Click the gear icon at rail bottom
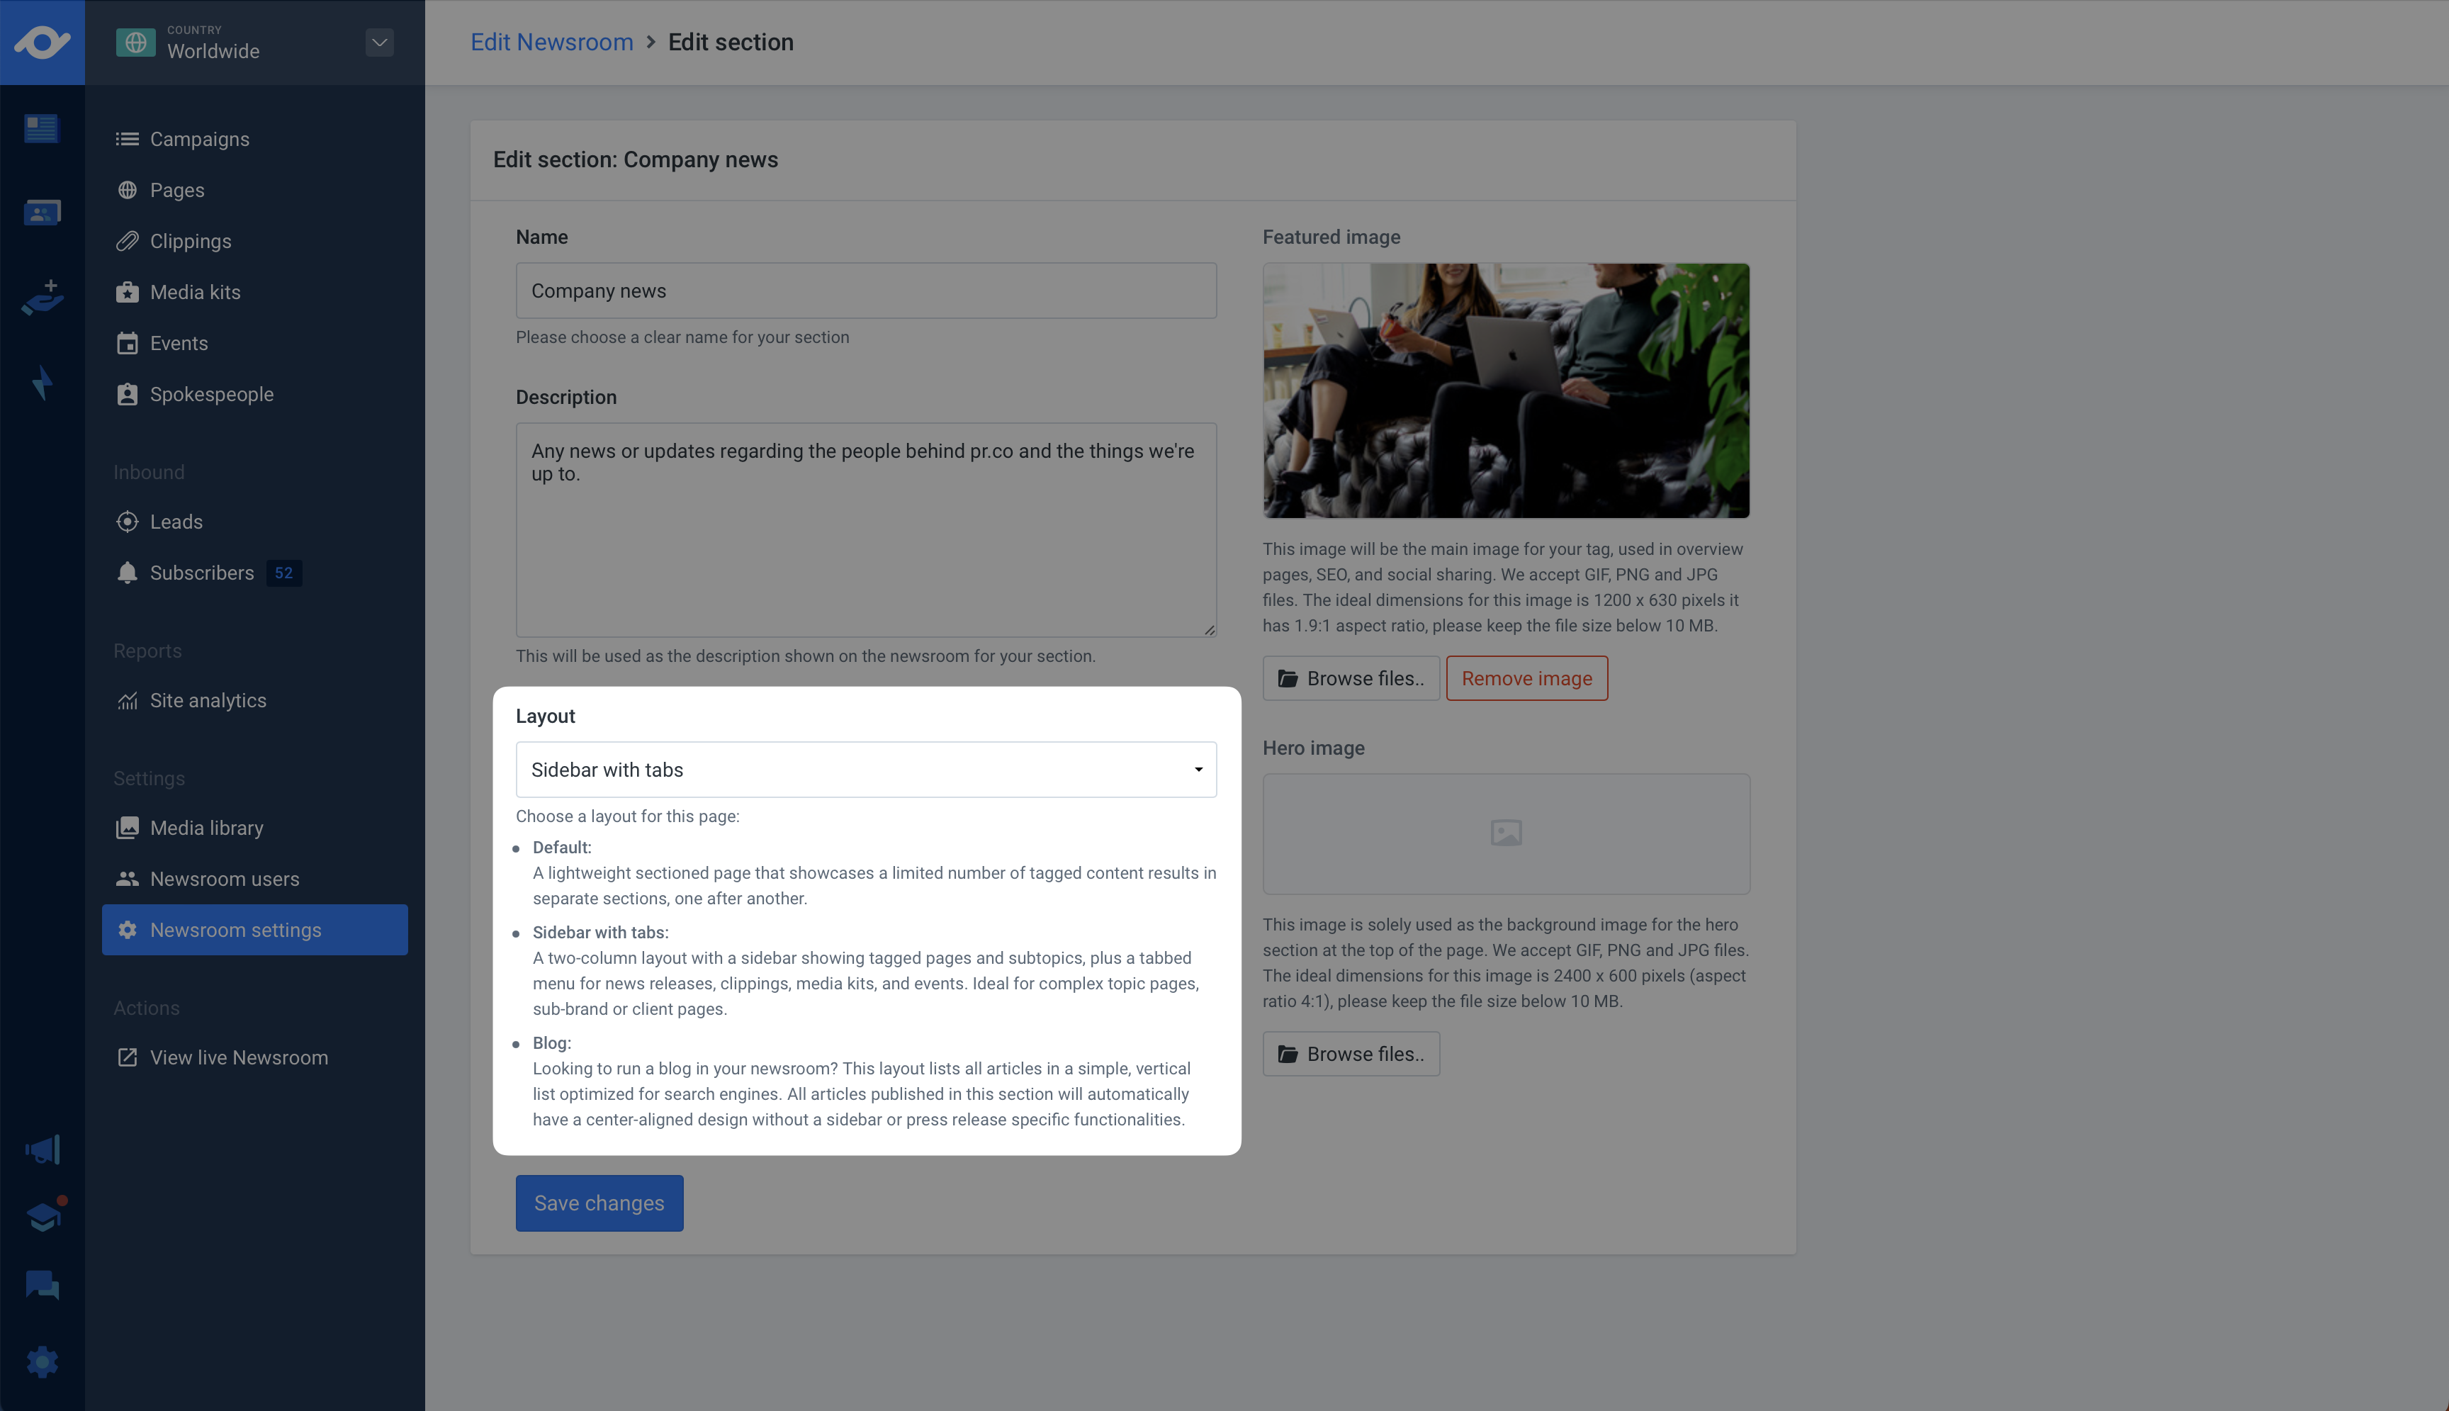The height and width of the screenshot is (1411, 2449). pyautogui.click(x=42, y=1363)
